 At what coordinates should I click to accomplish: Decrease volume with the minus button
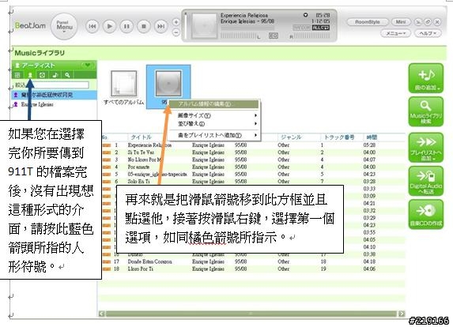click(176, 32)
